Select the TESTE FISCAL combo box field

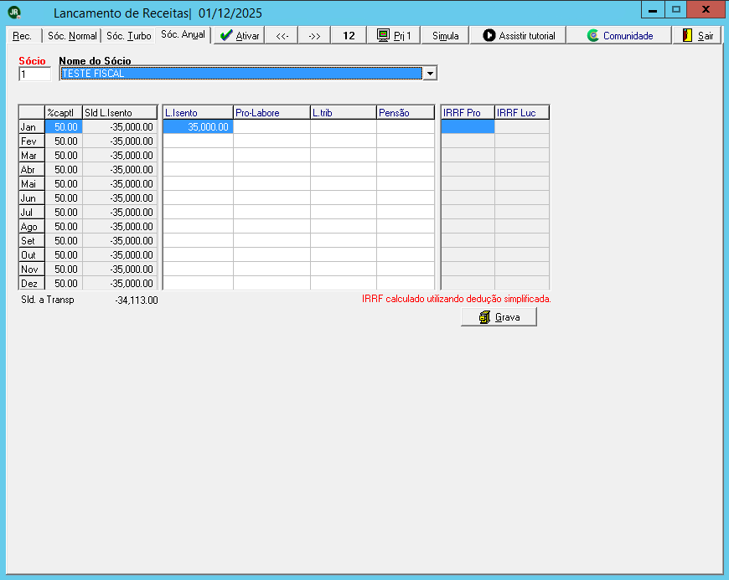click(x=242, y=74)
